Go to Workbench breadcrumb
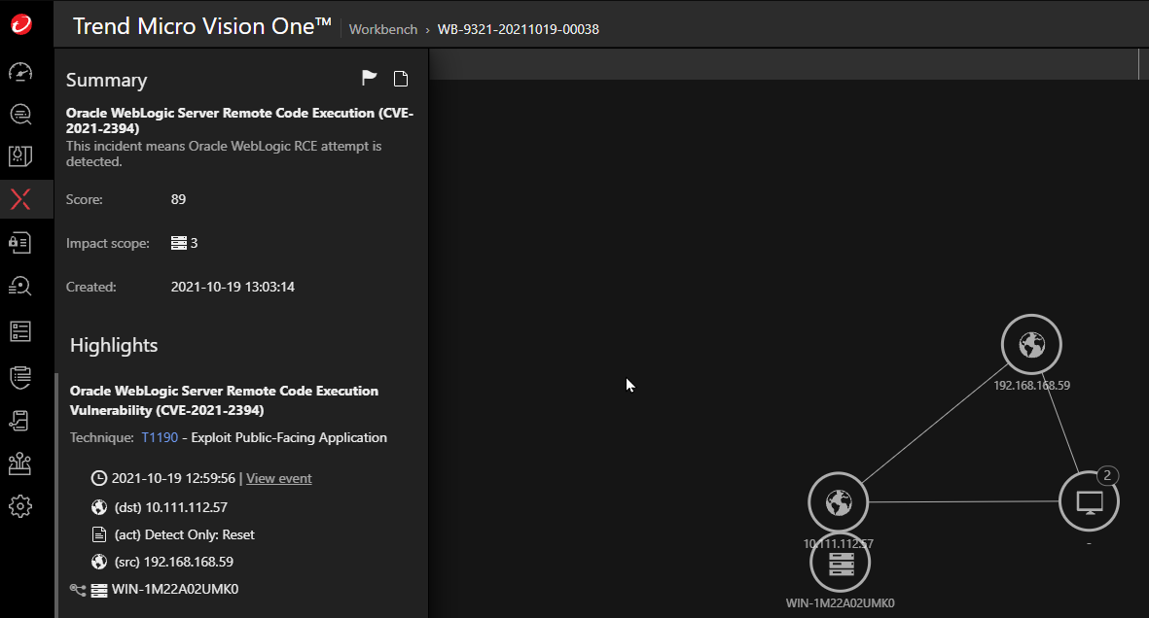Viewport: 1149px width, 618px height. click(383, 29)
